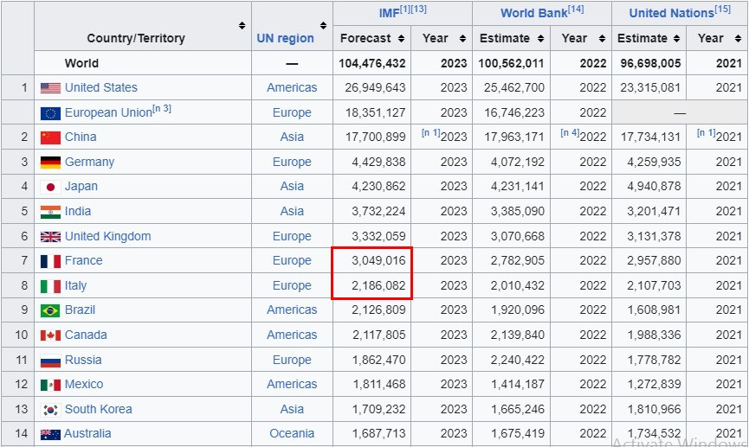Click the Australia flag icon
Image resolution: width=749 pixels, height=447 pixels.
click(x=50, y=434)
